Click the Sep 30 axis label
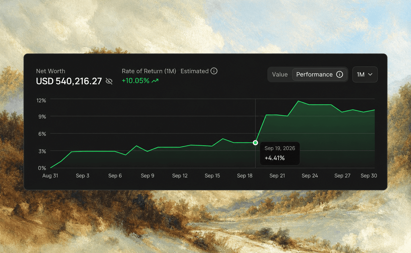Viewport: 411px width, 253px height. [369, 176]
